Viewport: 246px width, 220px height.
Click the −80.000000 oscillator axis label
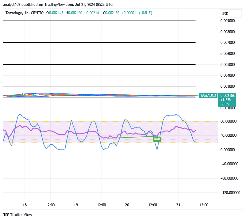point(229,178)
